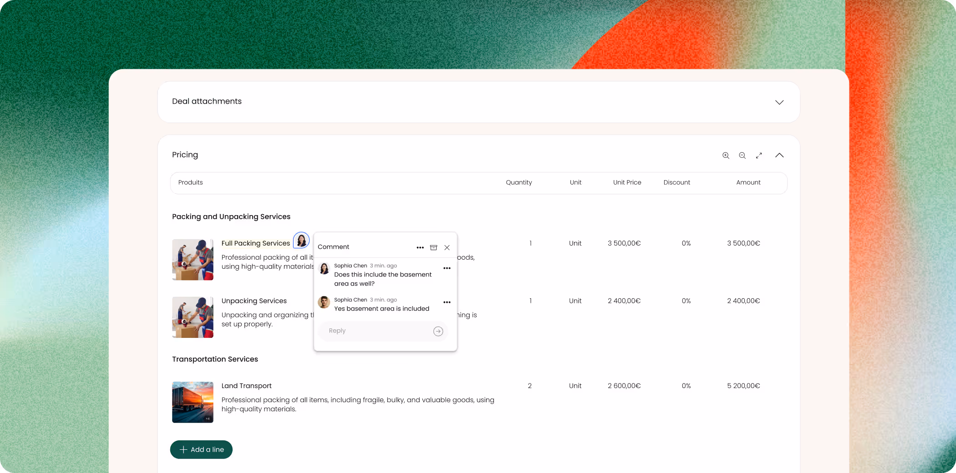Zoom out of the pricing table
956x473 pixels.
click(x=742, y=156)
